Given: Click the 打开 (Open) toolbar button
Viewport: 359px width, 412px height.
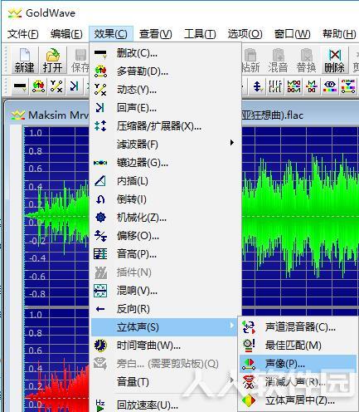Looking at the screenshot, I should [x=52, y=61].
